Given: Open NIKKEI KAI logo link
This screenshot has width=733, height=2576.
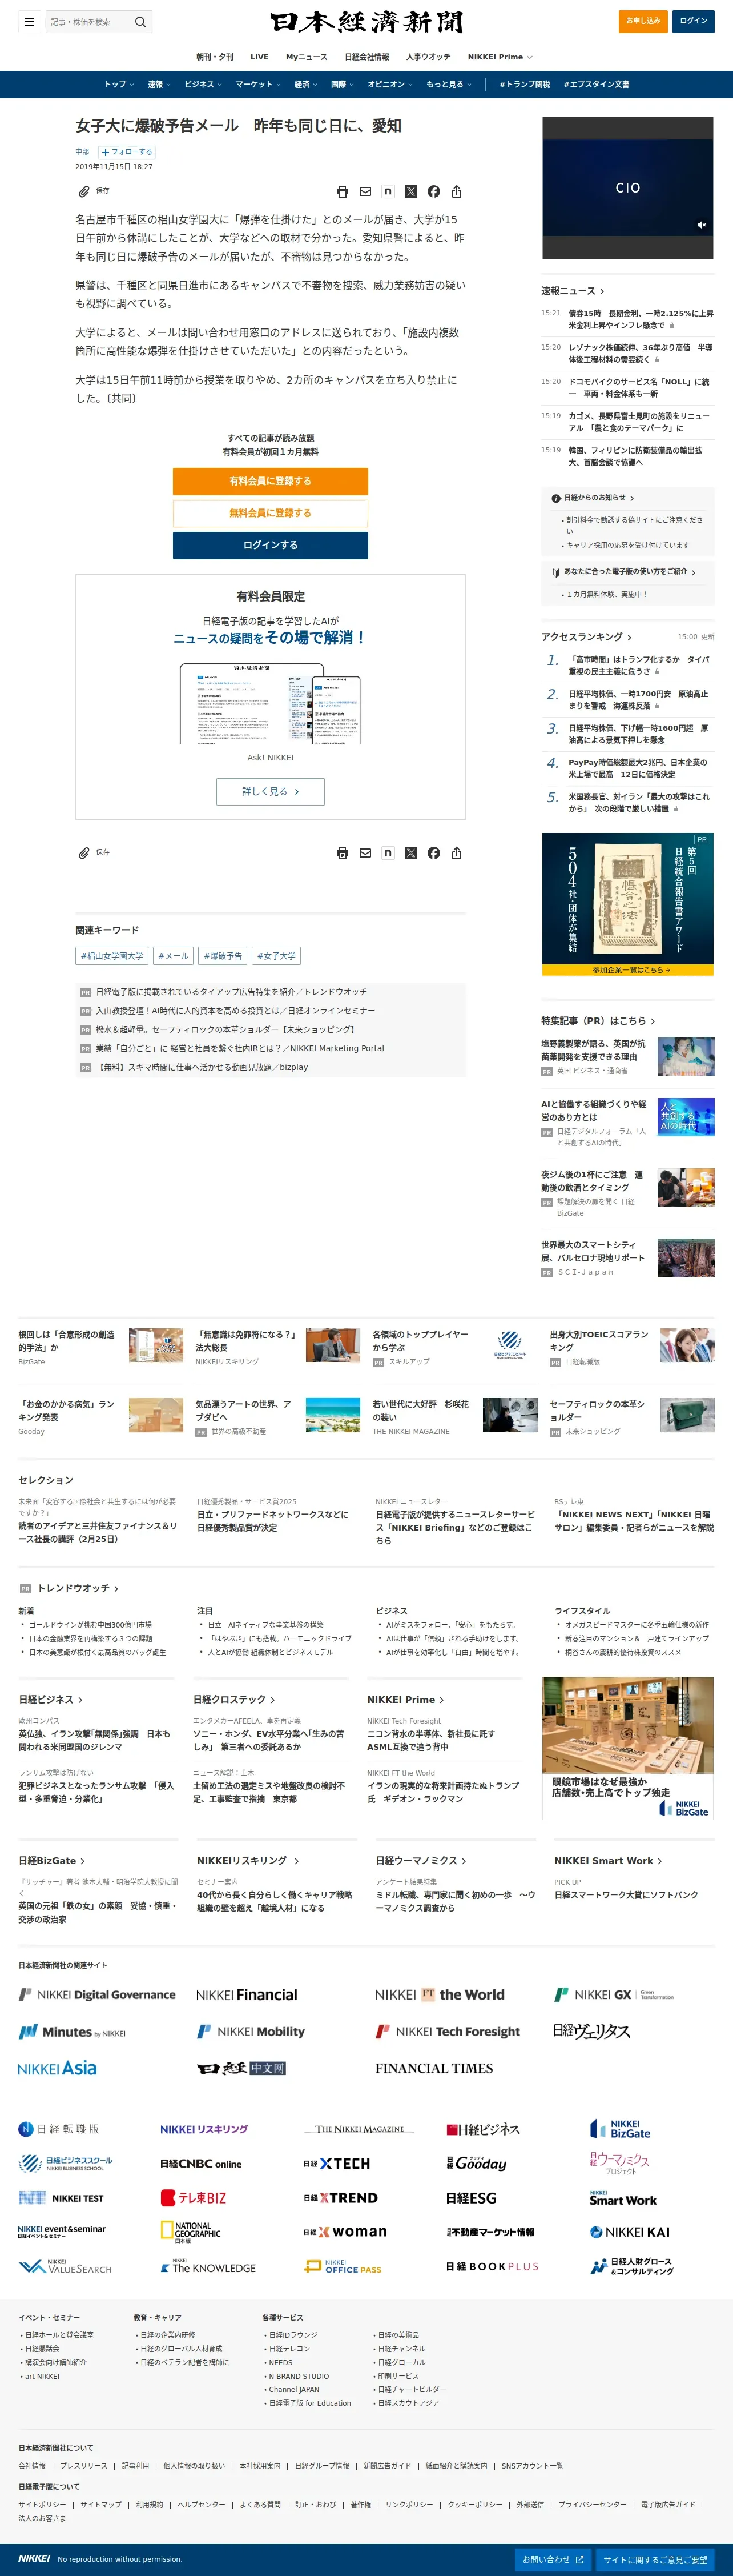Looking at the screenshot, I should coord(630,2231).
